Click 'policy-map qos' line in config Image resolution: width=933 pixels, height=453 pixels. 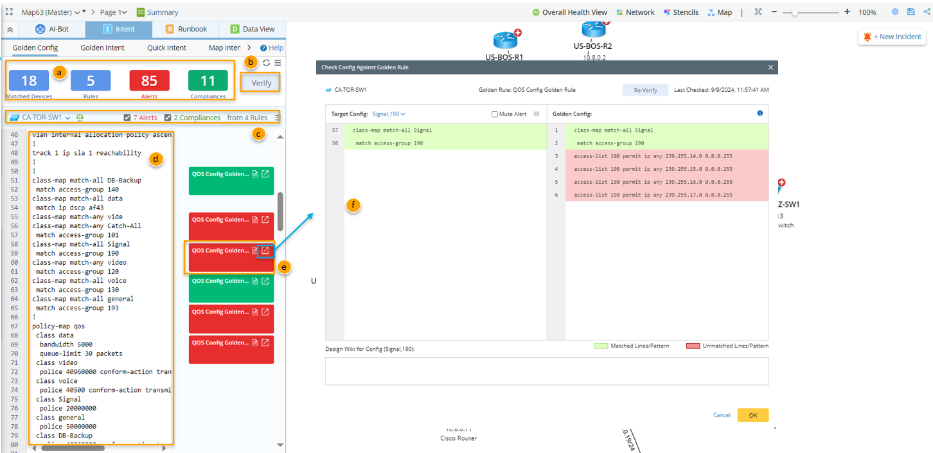[x=58, y=326]
